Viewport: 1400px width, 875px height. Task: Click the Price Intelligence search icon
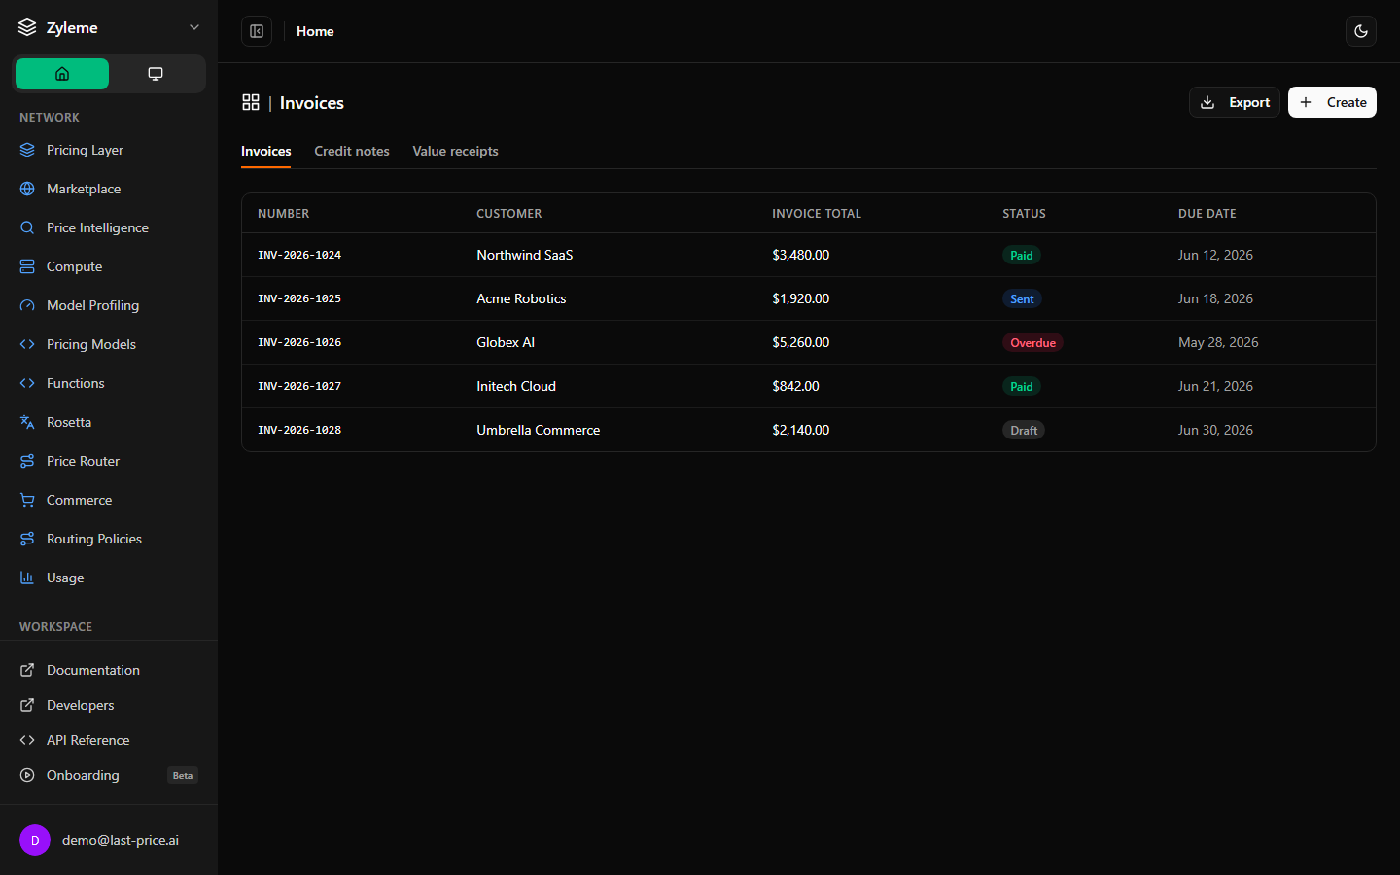point(27,227)
